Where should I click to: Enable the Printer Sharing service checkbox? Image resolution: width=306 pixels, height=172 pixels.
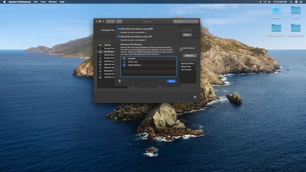pyautogui.click(x=100, y=58)
